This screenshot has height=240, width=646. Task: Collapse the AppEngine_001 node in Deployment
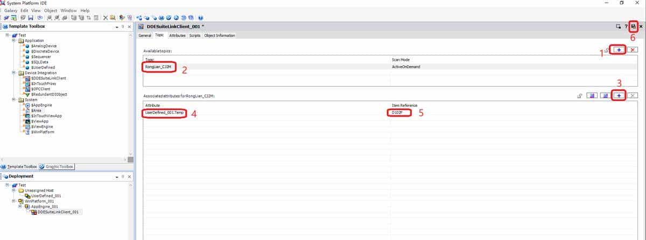20,207
